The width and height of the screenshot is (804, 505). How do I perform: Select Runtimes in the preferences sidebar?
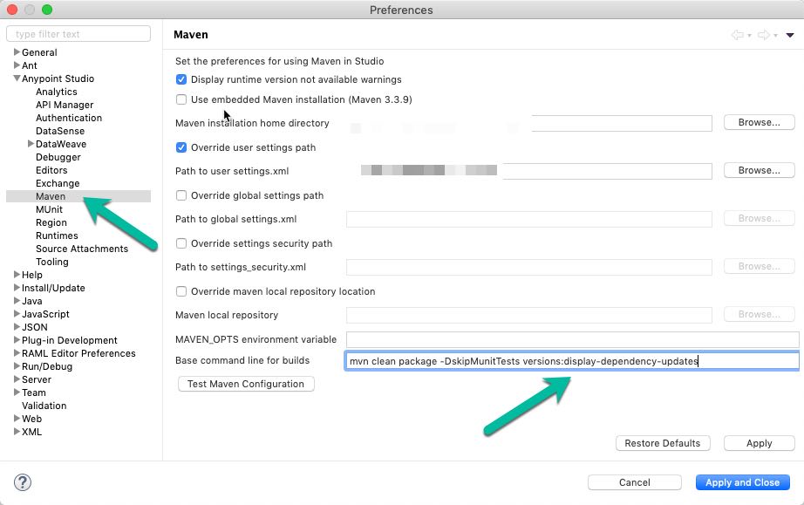click(56, 235)
